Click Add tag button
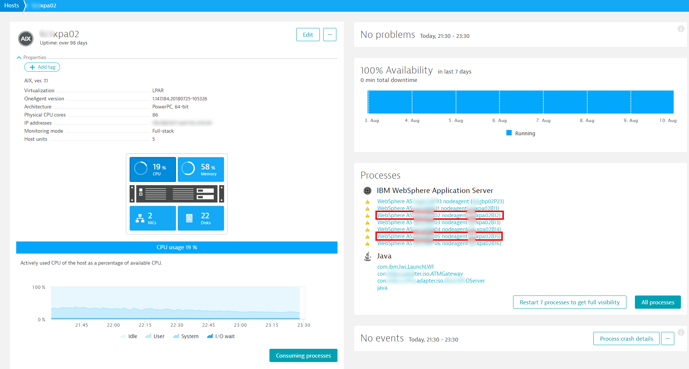Image resolution: width=689 pixels, height=369 pixels. [42, 67]
